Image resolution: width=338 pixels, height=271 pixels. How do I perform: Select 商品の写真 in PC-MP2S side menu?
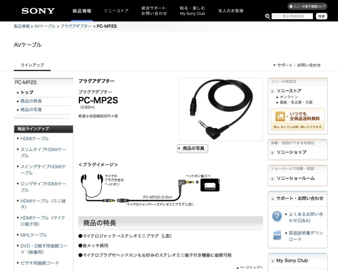pos(31,110)
